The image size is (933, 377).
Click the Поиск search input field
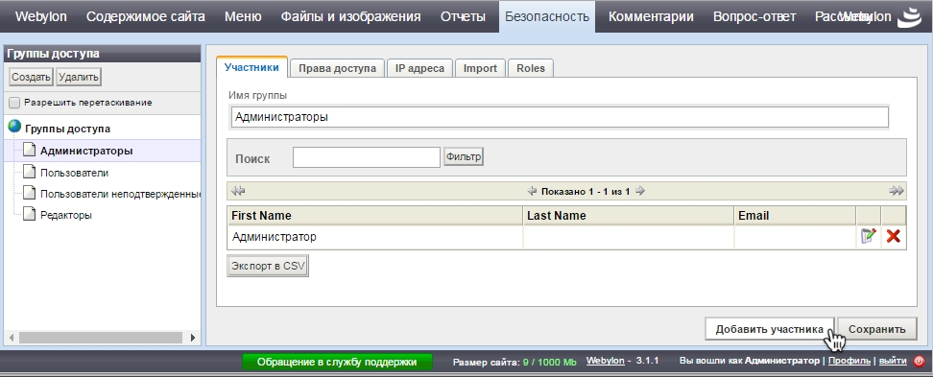click(x=366, y=157)
